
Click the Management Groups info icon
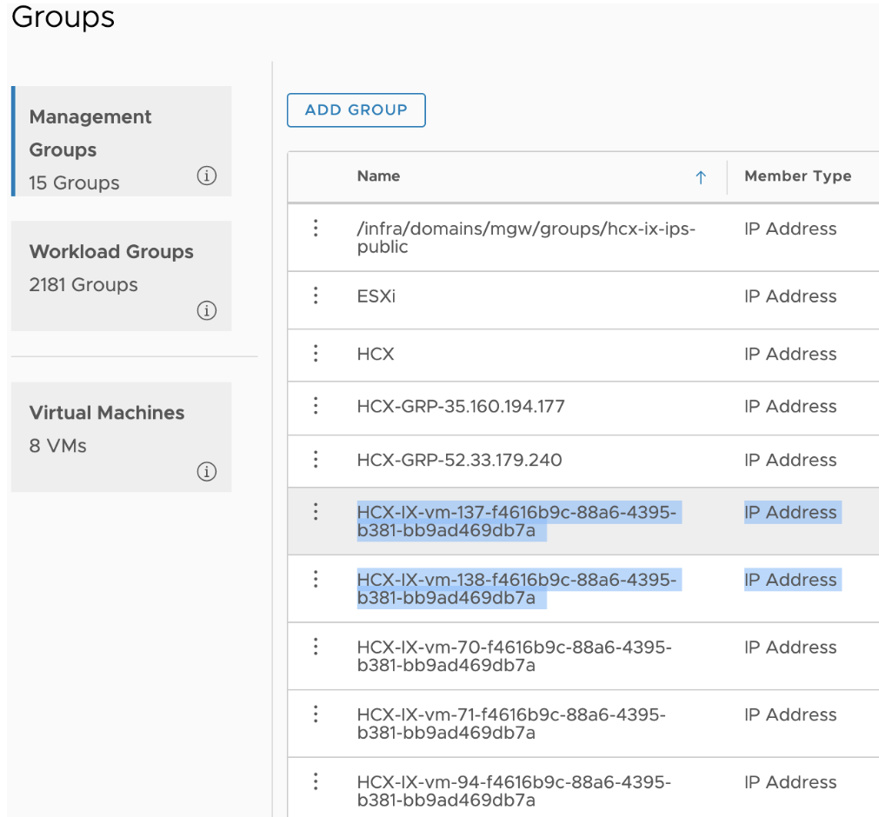(206, 176)
